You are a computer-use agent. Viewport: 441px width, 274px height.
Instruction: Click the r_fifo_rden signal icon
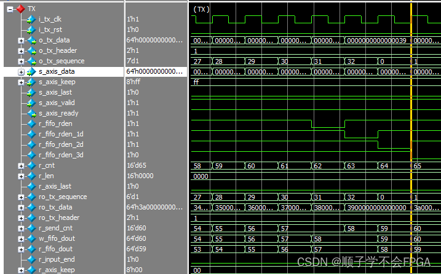(x=31, y=124)
